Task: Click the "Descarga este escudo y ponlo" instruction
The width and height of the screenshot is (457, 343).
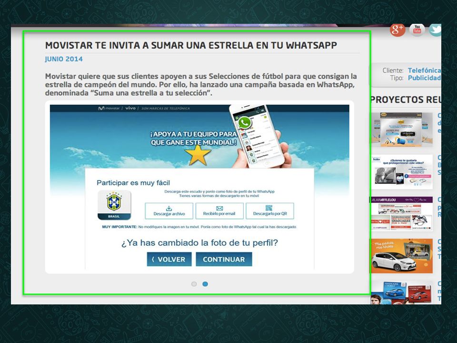Action: [219, 194]
